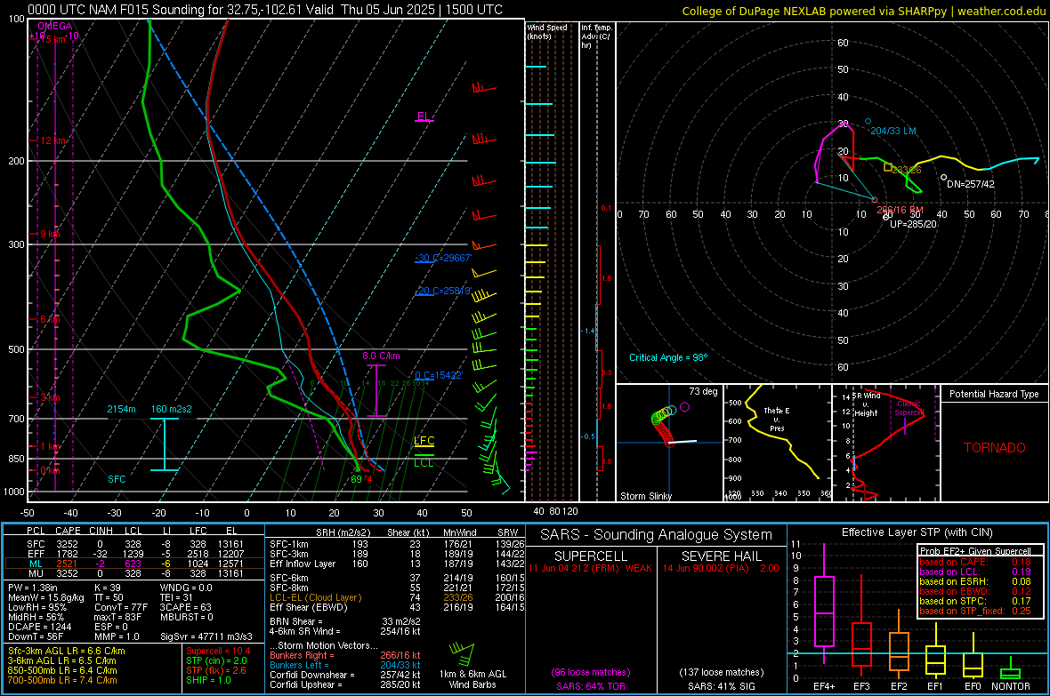Click the "-20 C=25819'" height label

click(x=443, y=291)
